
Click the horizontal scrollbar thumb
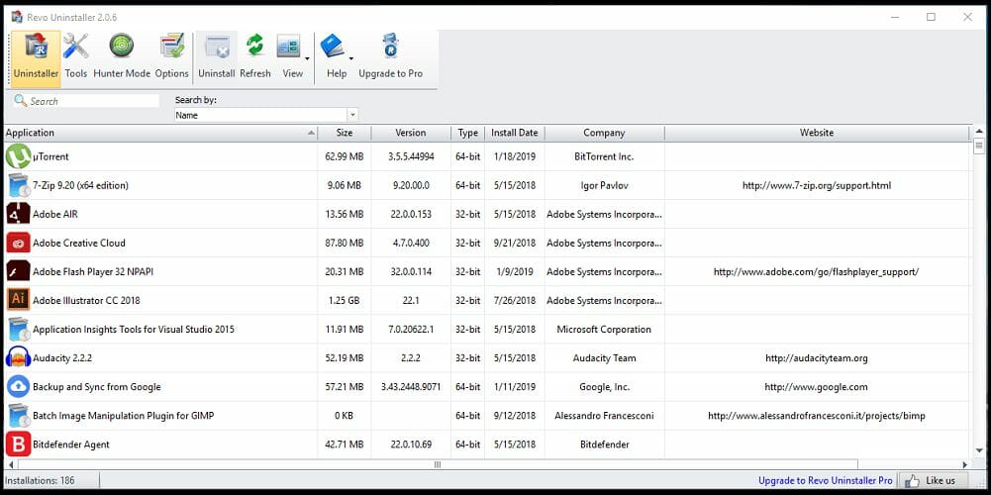(x=437, y=464)
